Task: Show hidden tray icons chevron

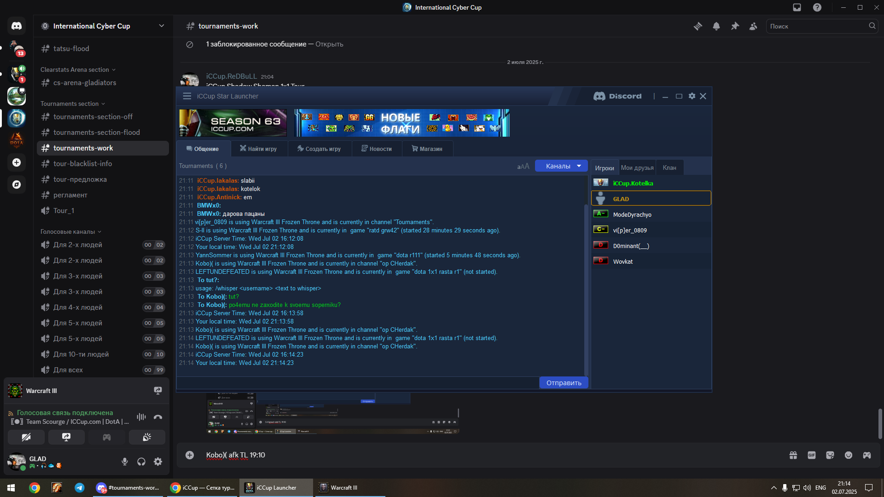Action: pos(773,488)
